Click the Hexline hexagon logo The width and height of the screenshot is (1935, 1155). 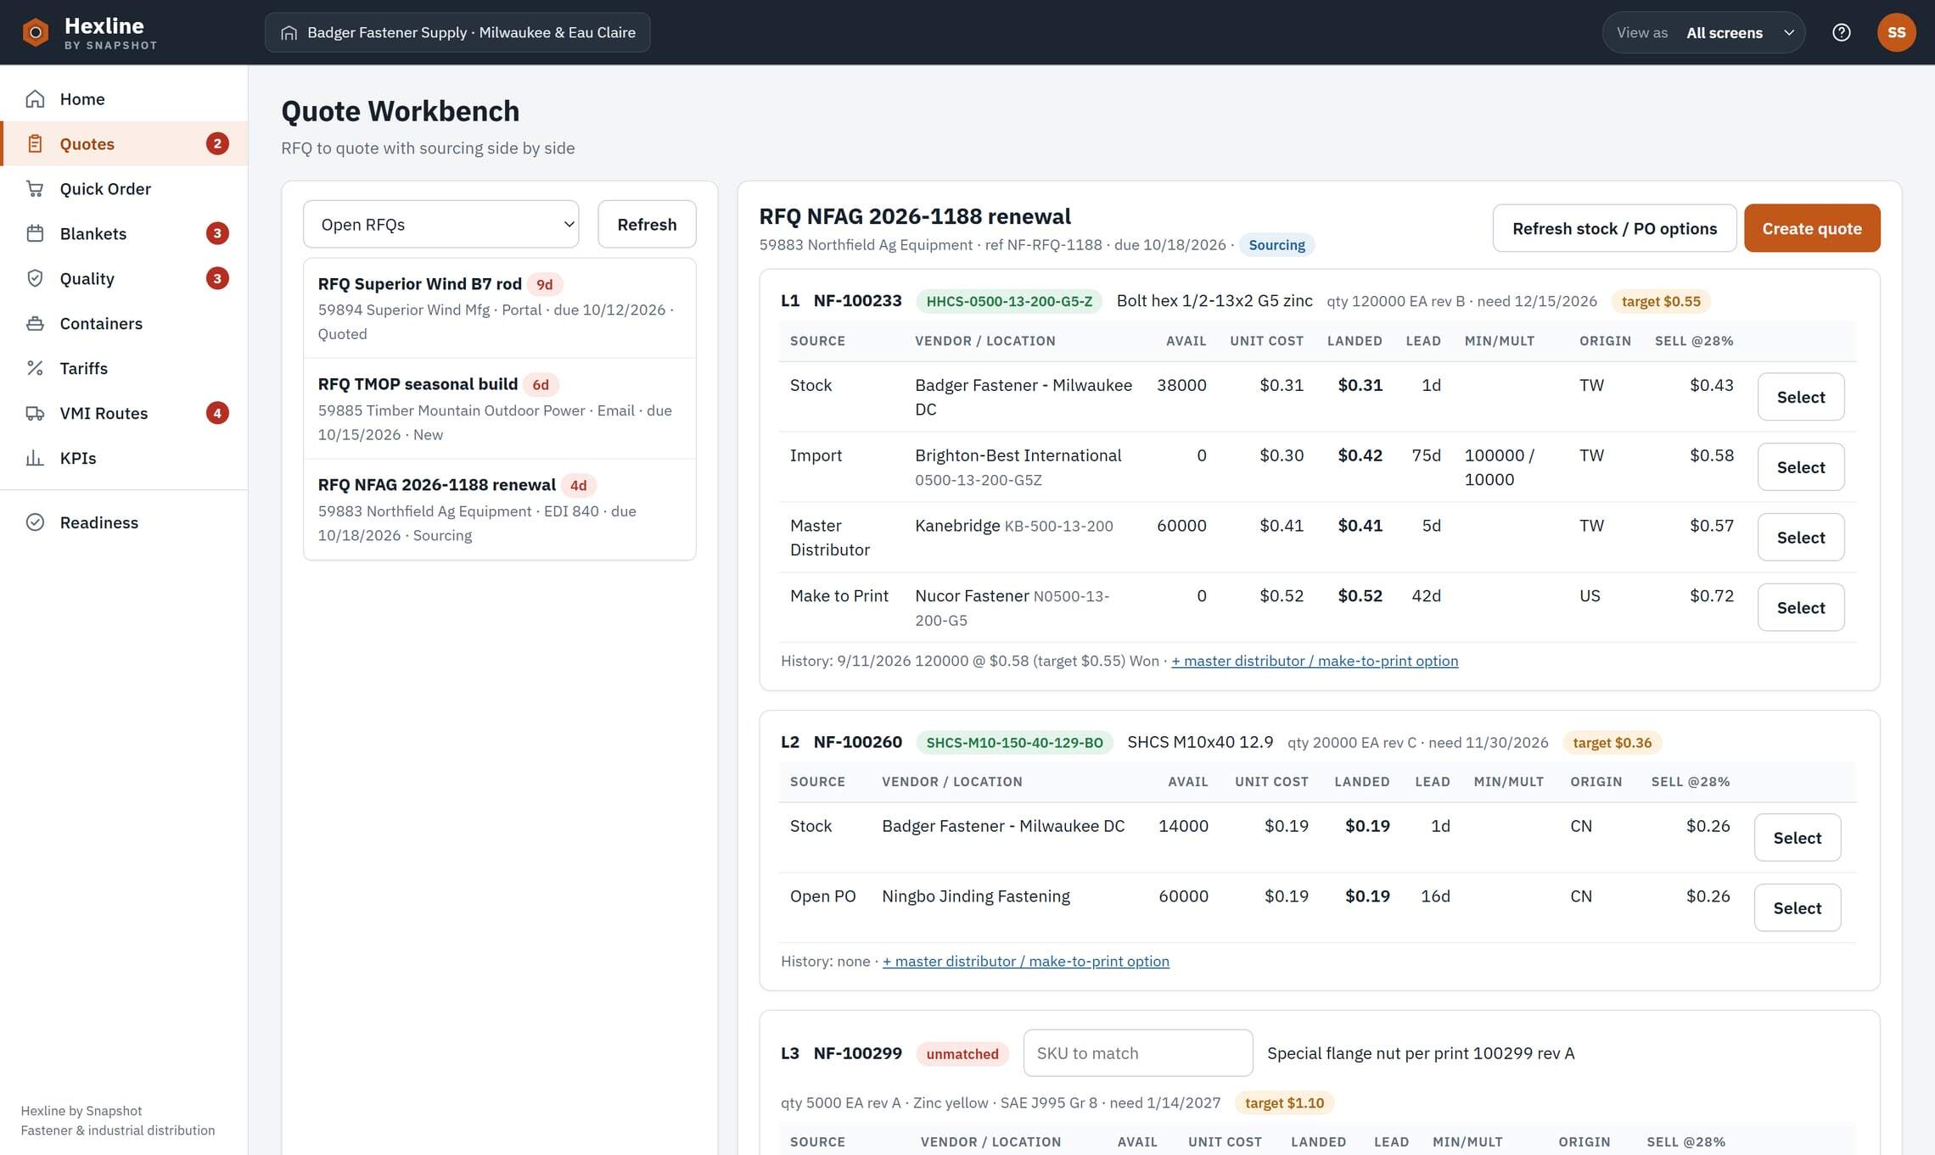35,32
